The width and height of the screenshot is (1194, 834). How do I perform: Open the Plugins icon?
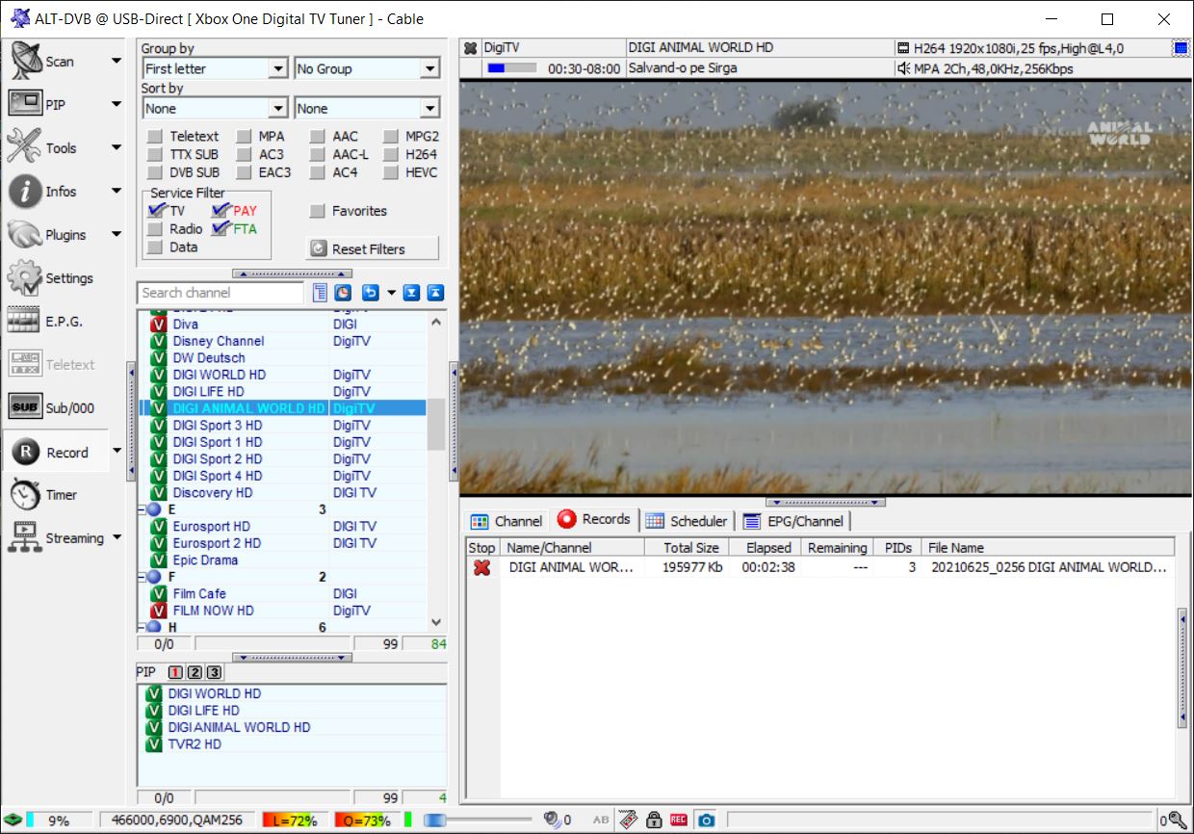tap(25, 234)
